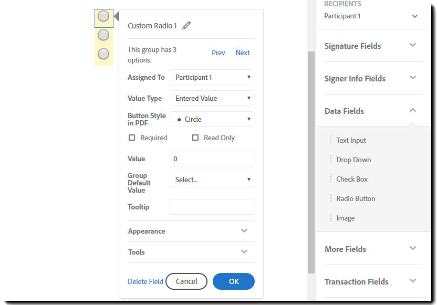Screen dimensions: 437x305
Task: Select the second radio button in the group
Action: coord(103,35)
